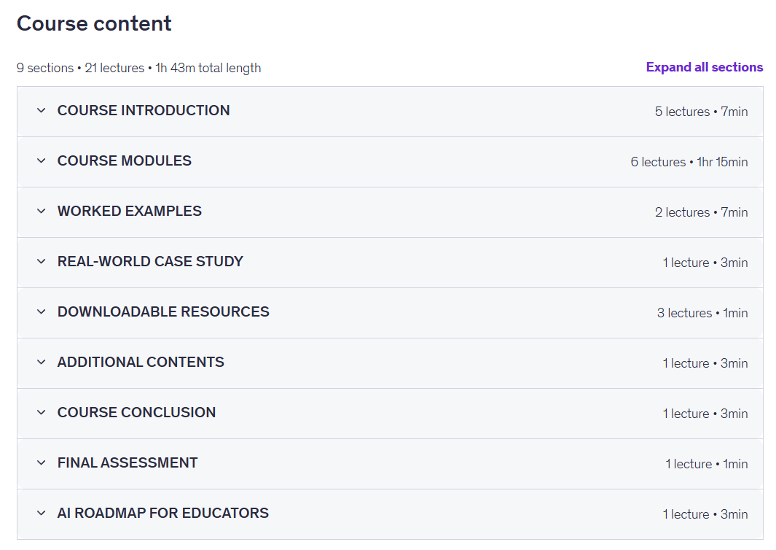
Task: Click '6 lectures • 1hr 15min' duration text
Action: point(689,162)
